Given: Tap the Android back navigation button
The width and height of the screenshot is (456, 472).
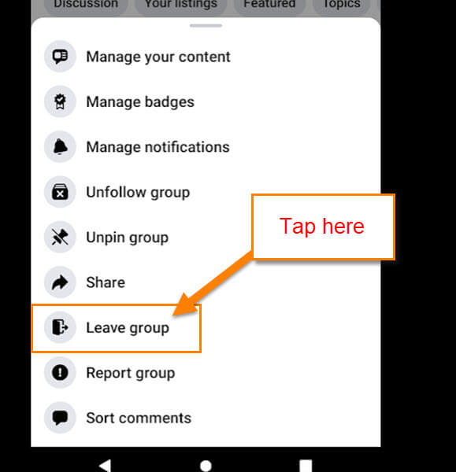Looking at the screenshot, I should 105,465.
